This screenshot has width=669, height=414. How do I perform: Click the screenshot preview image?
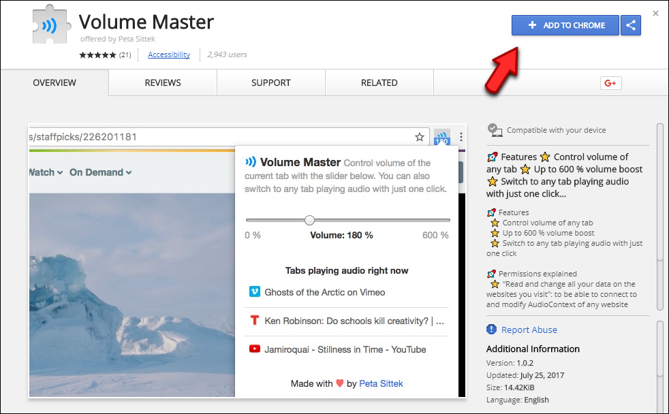pyautogui.click(x=247, y=261)
